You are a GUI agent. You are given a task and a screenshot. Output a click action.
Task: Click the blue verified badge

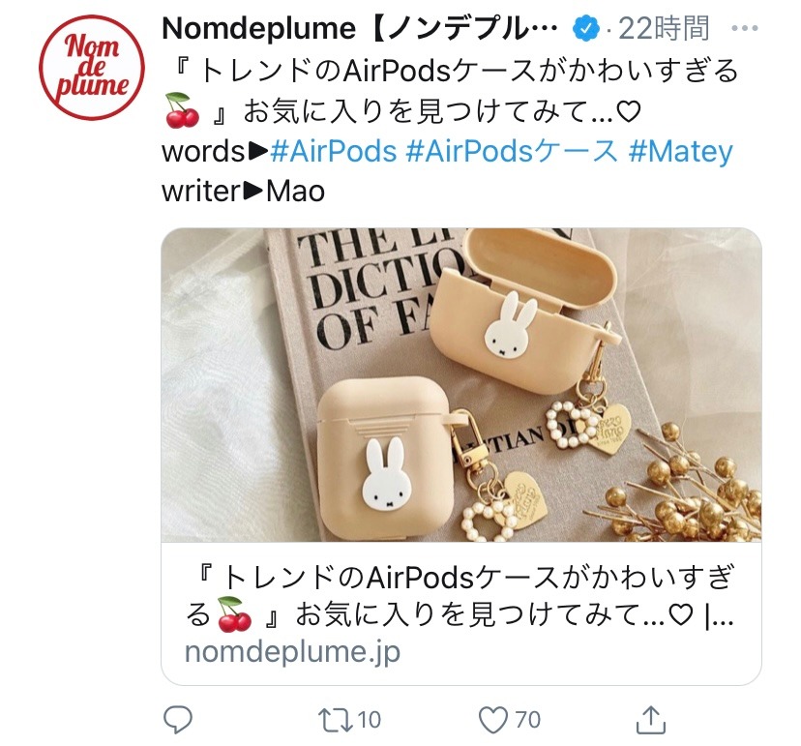(x=586, y=29)
